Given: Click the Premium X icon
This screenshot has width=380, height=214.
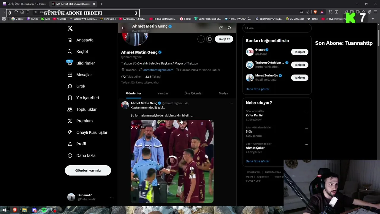Looking at the screenshot, I should (x=70, y=121).
